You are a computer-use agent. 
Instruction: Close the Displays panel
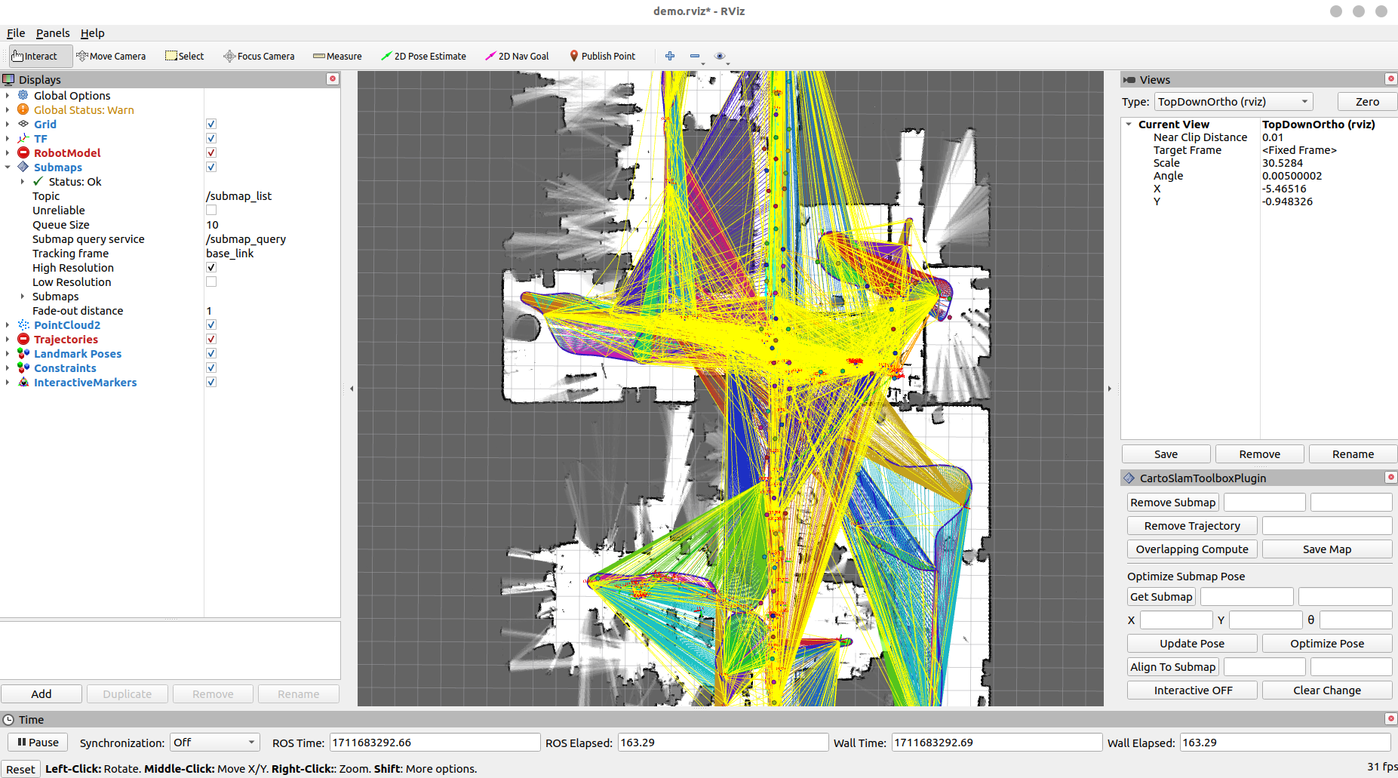333,79
